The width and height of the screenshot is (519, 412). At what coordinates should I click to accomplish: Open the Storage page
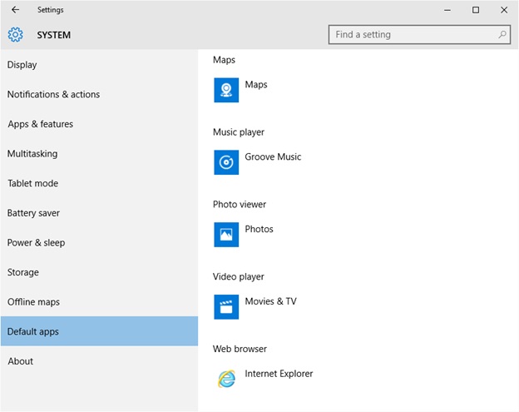[23, 272]
